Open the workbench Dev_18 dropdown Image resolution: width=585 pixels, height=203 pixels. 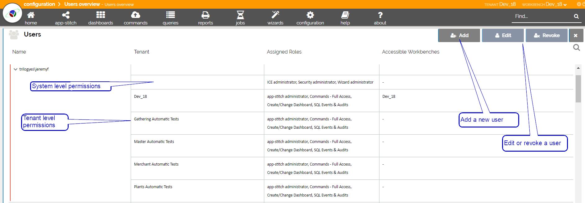point(556,4)
